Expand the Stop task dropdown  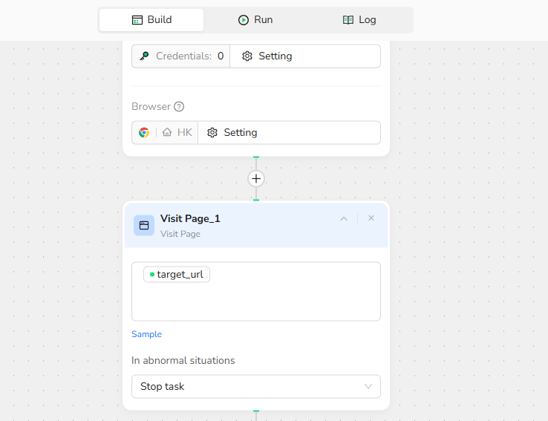(x=256, y=387)
